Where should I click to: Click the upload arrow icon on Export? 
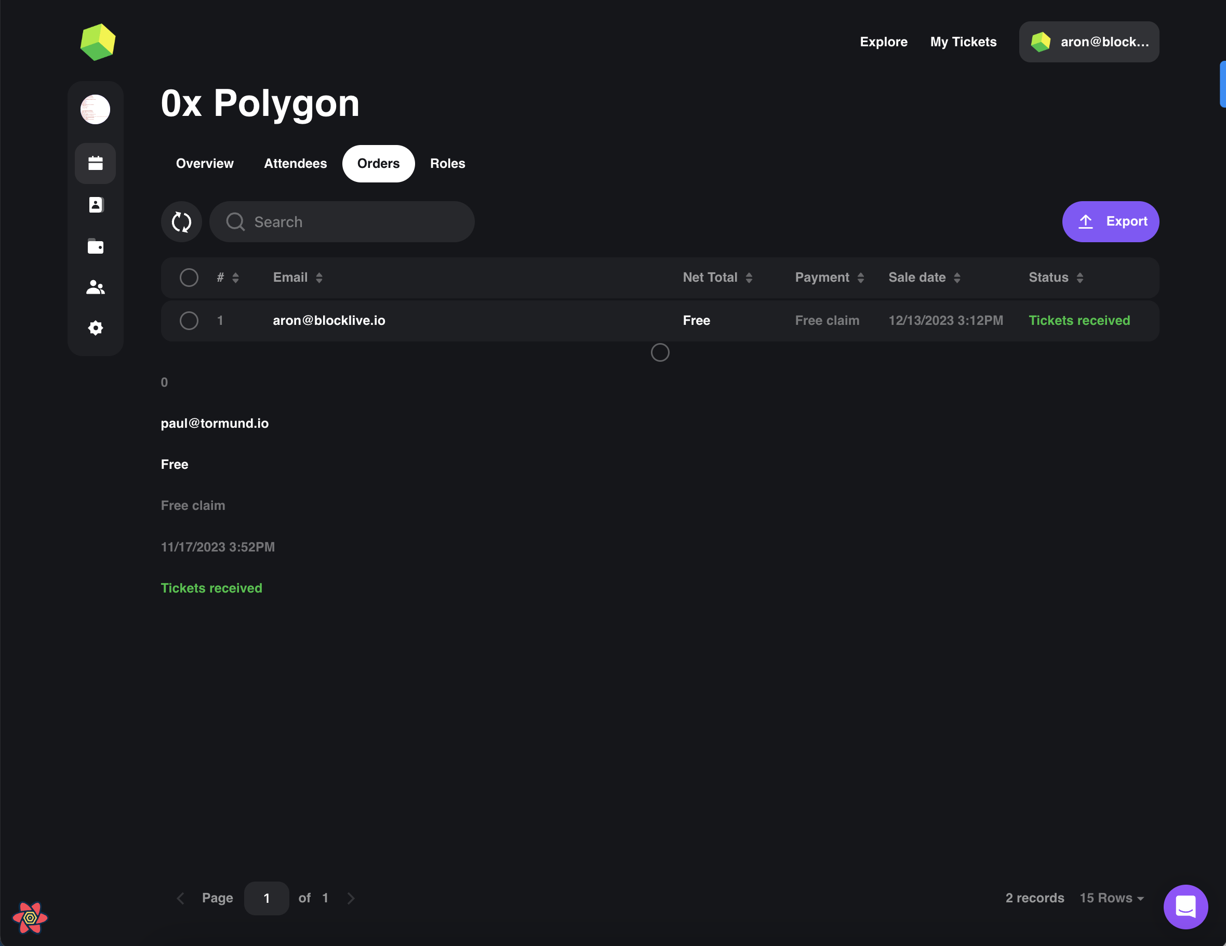coord(1086,222)
